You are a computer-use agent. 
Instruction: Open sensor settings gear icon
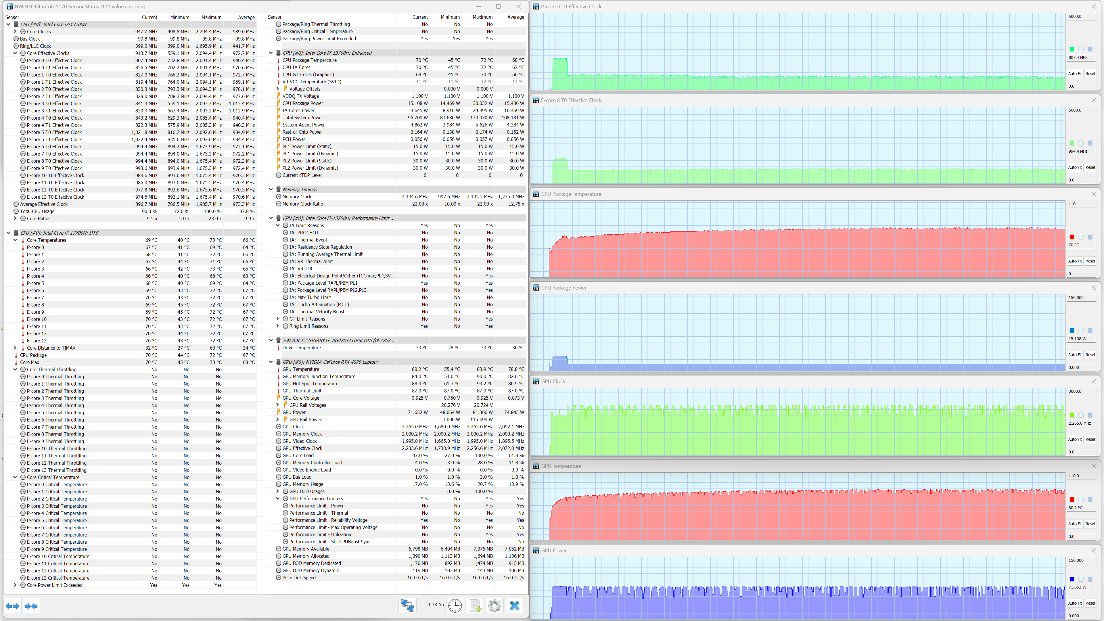pos(494,605)
